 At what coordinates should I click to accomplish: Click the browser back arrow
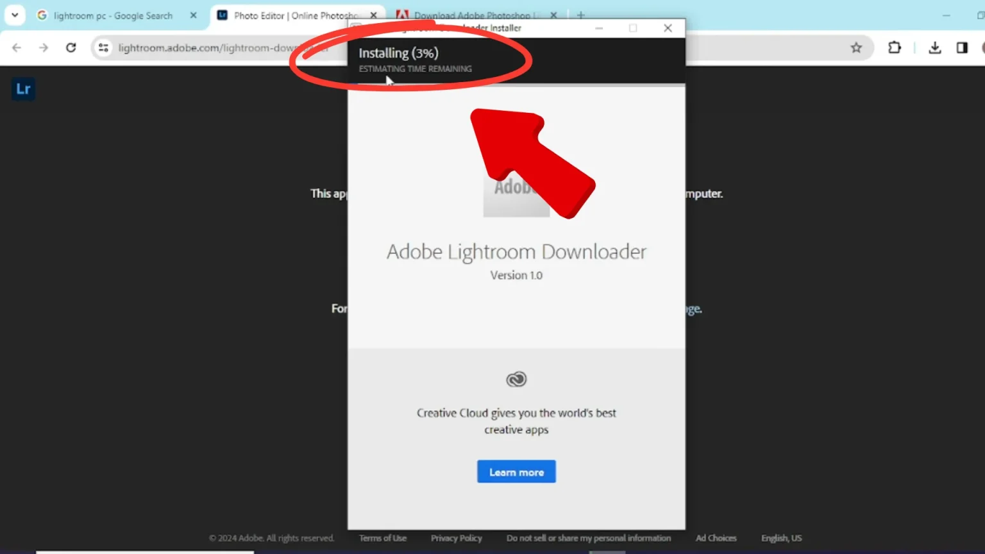[17, 47]
